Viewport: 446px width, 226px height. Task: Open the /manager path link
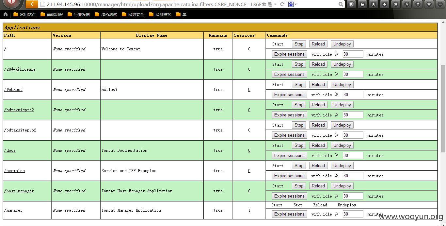pos(13,210)
